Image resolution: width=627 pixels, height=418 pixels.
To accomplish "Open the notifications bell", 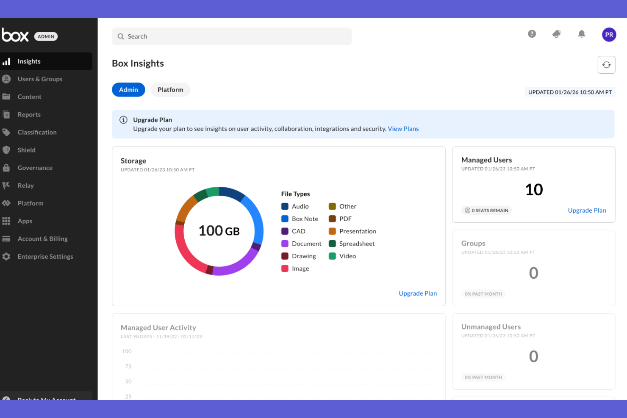I will click(582, 34).
